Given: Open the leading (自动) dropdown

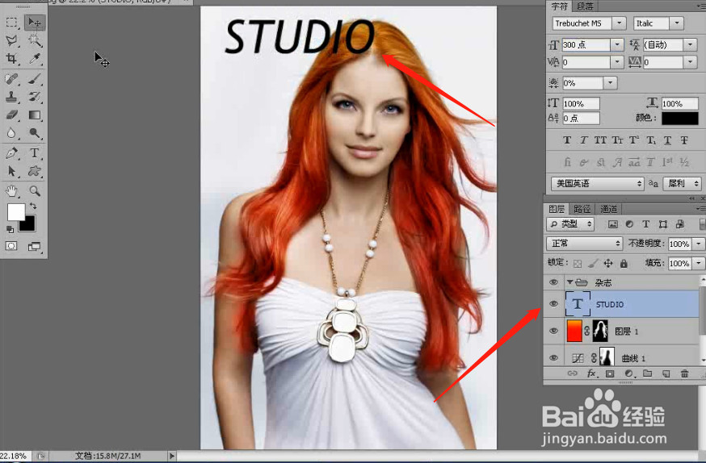Looking at the screenshot, I should [x=690, y=44].
